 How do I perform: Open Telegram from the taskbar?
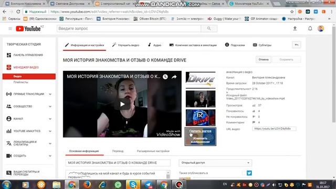(x=148, y=184)
